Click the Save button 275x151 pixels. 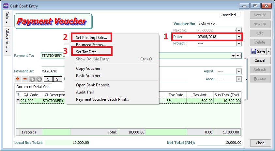258,51
